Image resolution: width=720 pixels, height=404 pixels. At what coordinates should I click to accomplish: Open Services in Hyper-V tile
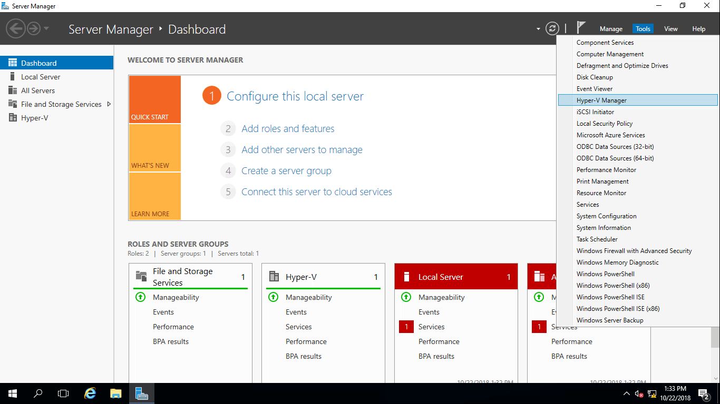click(299, 327)
